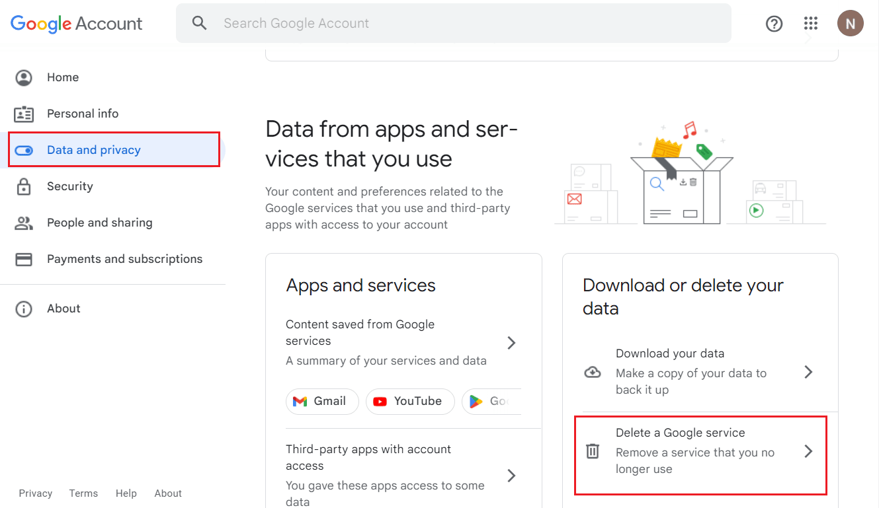Viewport: 879px width, 508px height.
Task: Open the Help footer link
Action: [x=126, y=493]
